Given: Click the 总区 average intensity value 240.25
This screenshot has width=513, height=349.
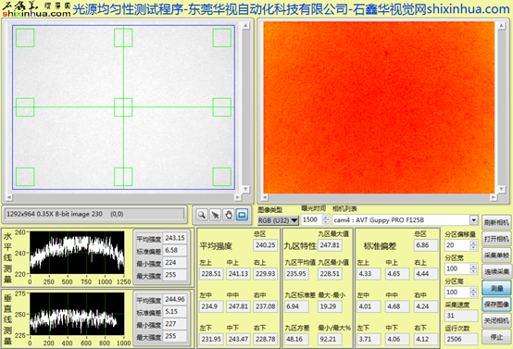Looking at the screenshot, I should point(266,245).
